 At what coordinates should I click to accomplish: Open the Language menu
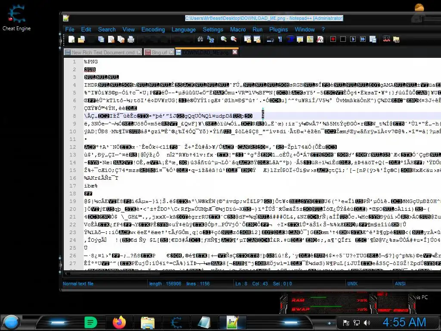[183, 30]
